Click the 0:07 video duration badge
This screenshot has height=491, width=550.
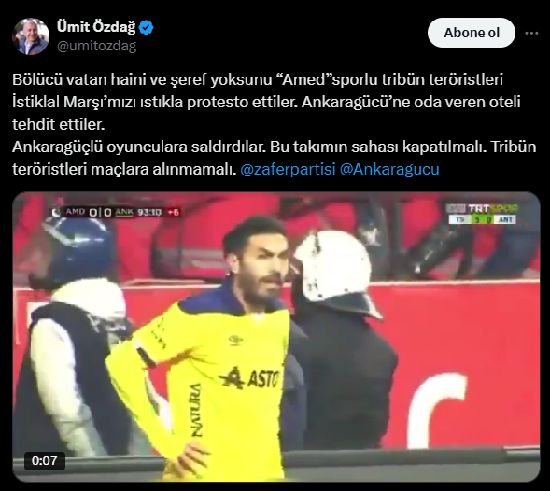pyautogui.click(x=45, y=460)
